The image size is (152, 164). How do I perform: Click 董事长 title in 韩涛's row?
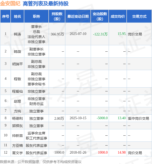pos(36,27)
